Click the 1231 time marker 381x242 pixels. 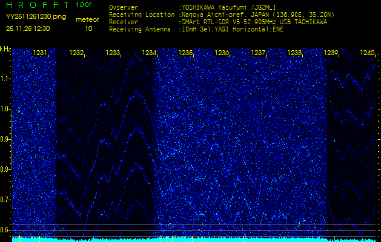click(x=40, y=53)
